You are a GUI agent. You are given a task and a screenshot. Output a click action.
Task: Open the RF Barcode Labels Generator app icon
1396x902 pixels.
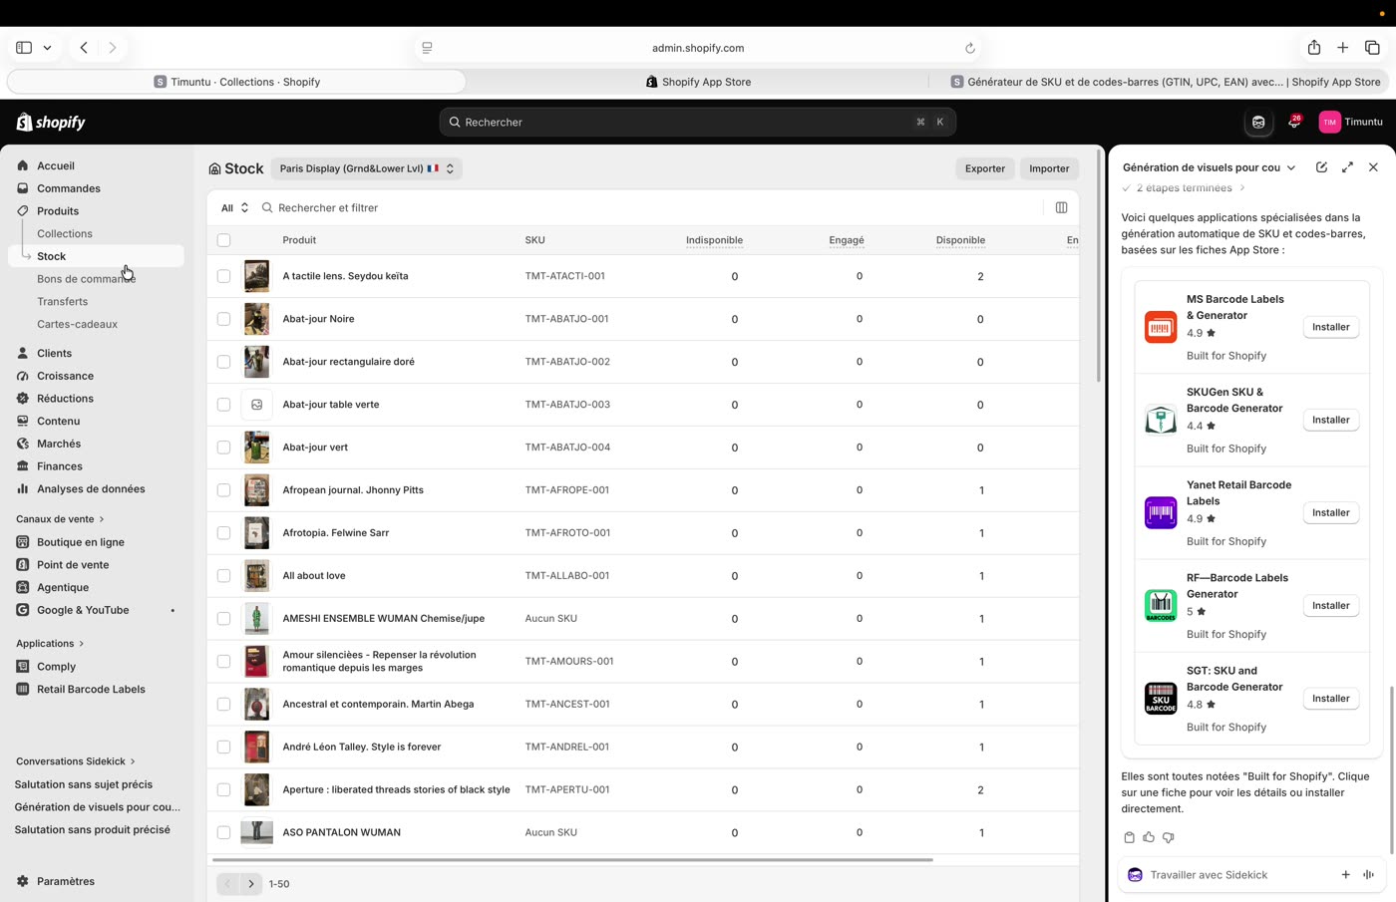coord(1161,605)
